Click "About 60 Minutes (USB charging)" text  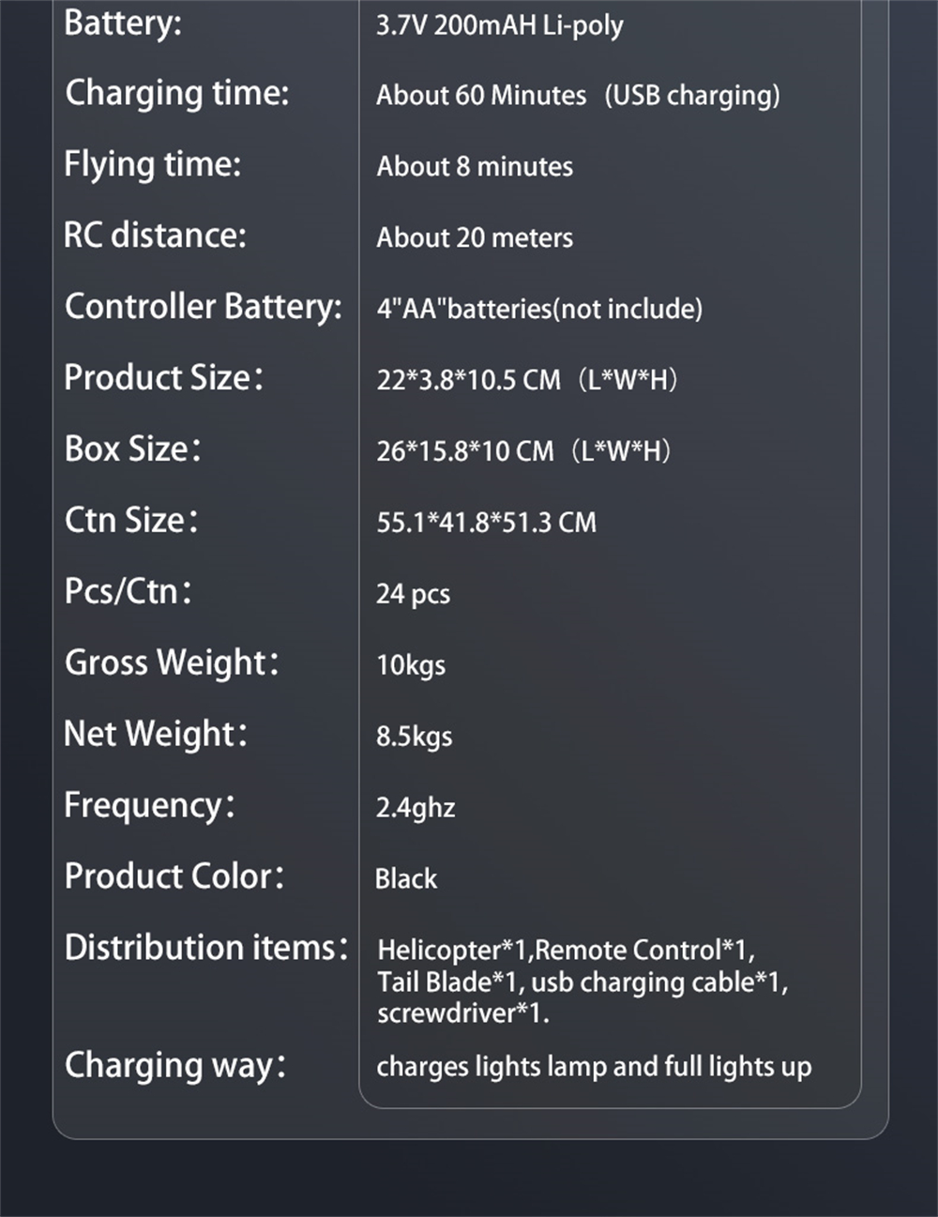pos(578,95)
